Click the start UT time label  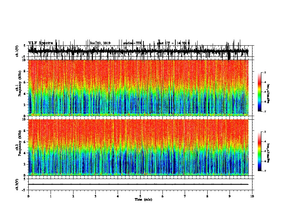[173, 43]
